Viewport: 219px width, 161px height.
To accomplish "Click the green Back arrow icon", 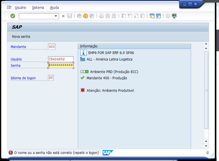I will pos(79,16).
